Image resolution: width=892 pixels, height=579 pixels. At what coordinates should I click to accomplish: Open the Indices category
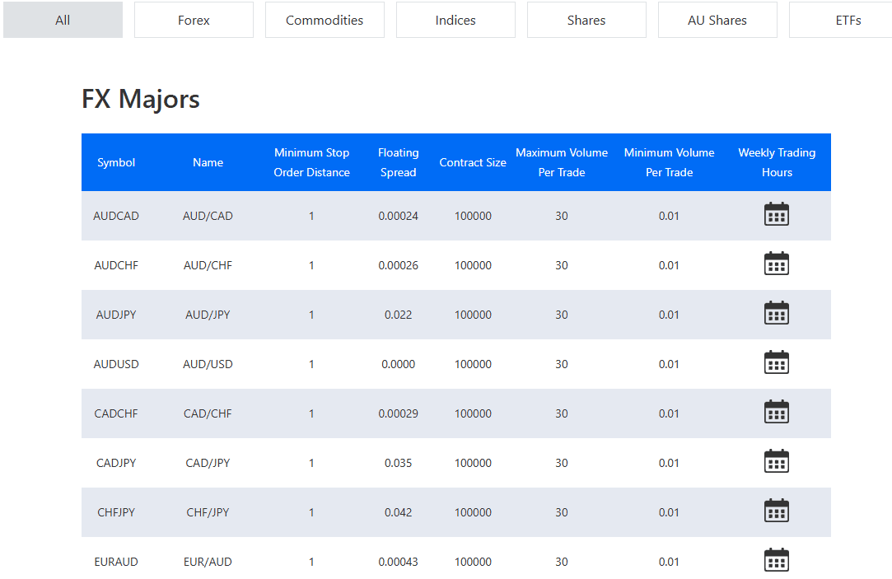tap(455, 19)
